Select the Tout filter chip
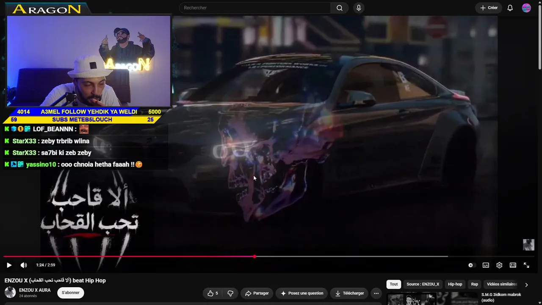Image resolution: width=542 pixels, height=305 pixels. 394,284
